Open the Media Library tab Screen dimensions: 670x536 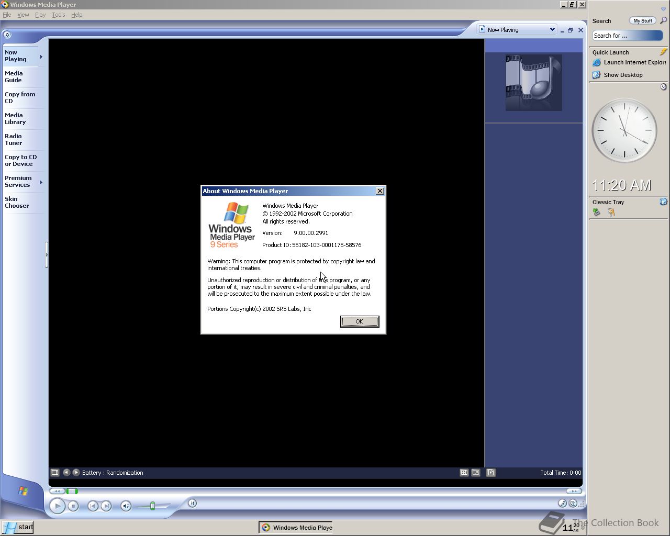tap(23, 119)
